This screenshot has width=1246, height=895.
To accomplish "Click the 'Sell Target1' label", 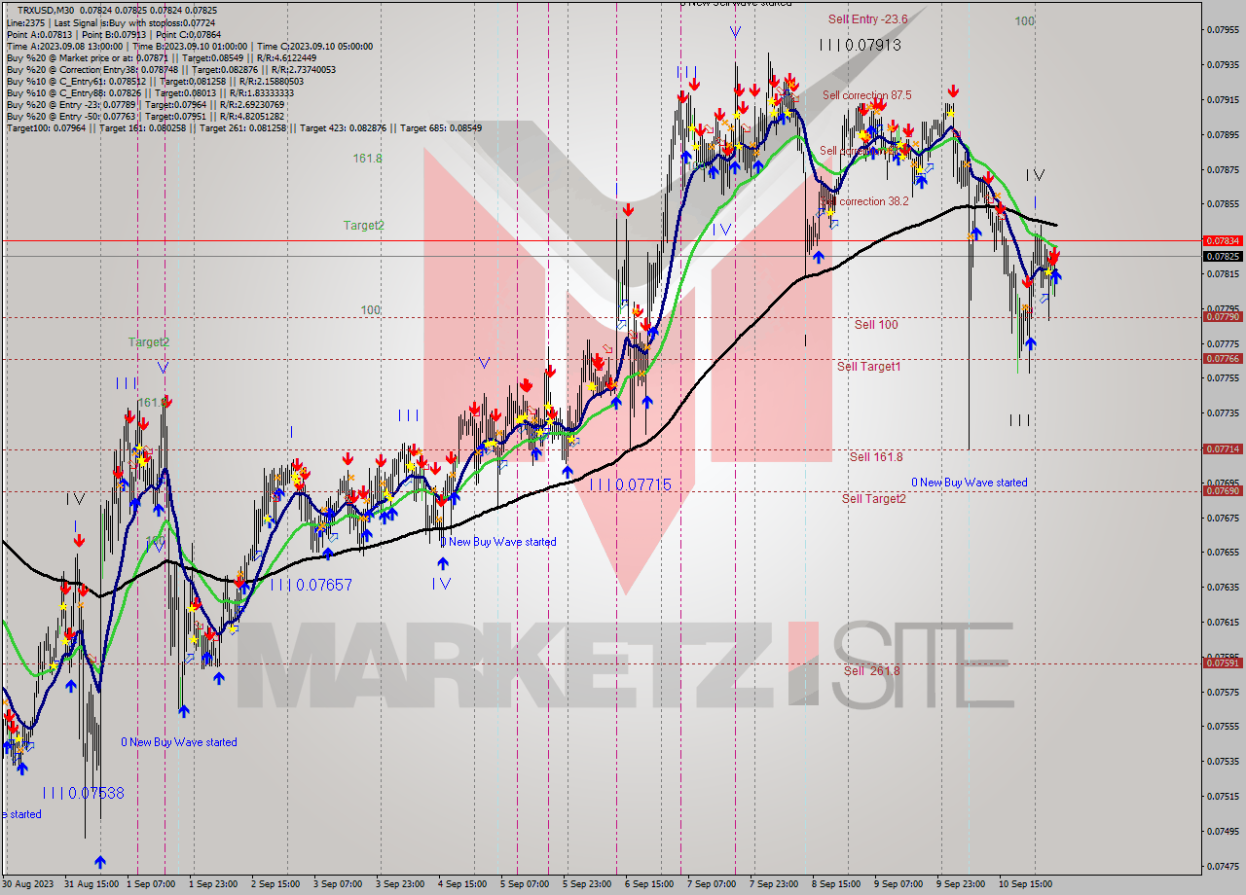I will [x=868, y=366].
